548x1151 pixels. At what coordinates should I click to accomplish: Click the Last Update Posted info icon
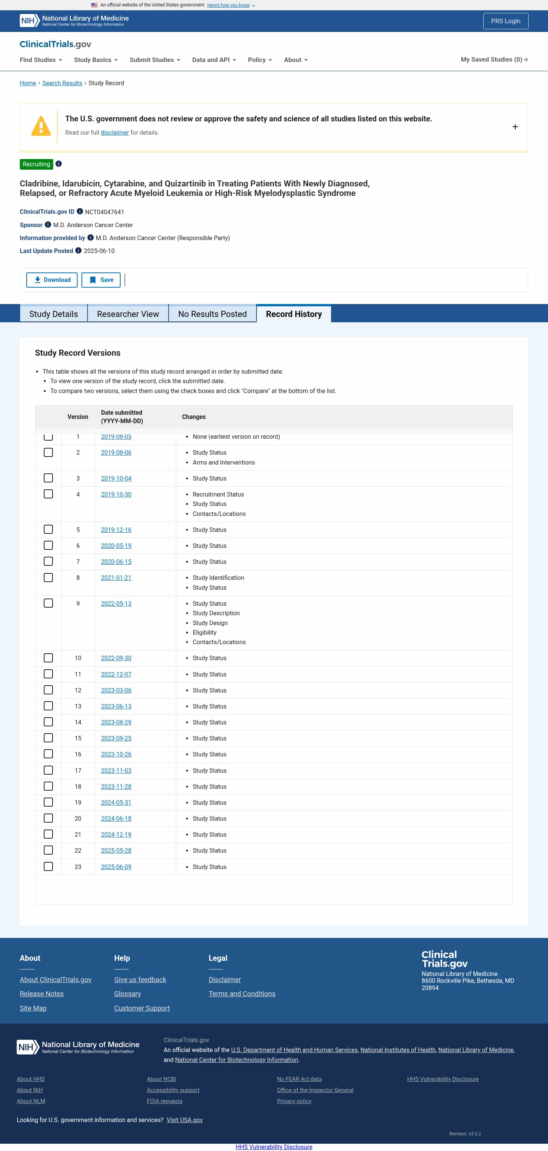78,251
